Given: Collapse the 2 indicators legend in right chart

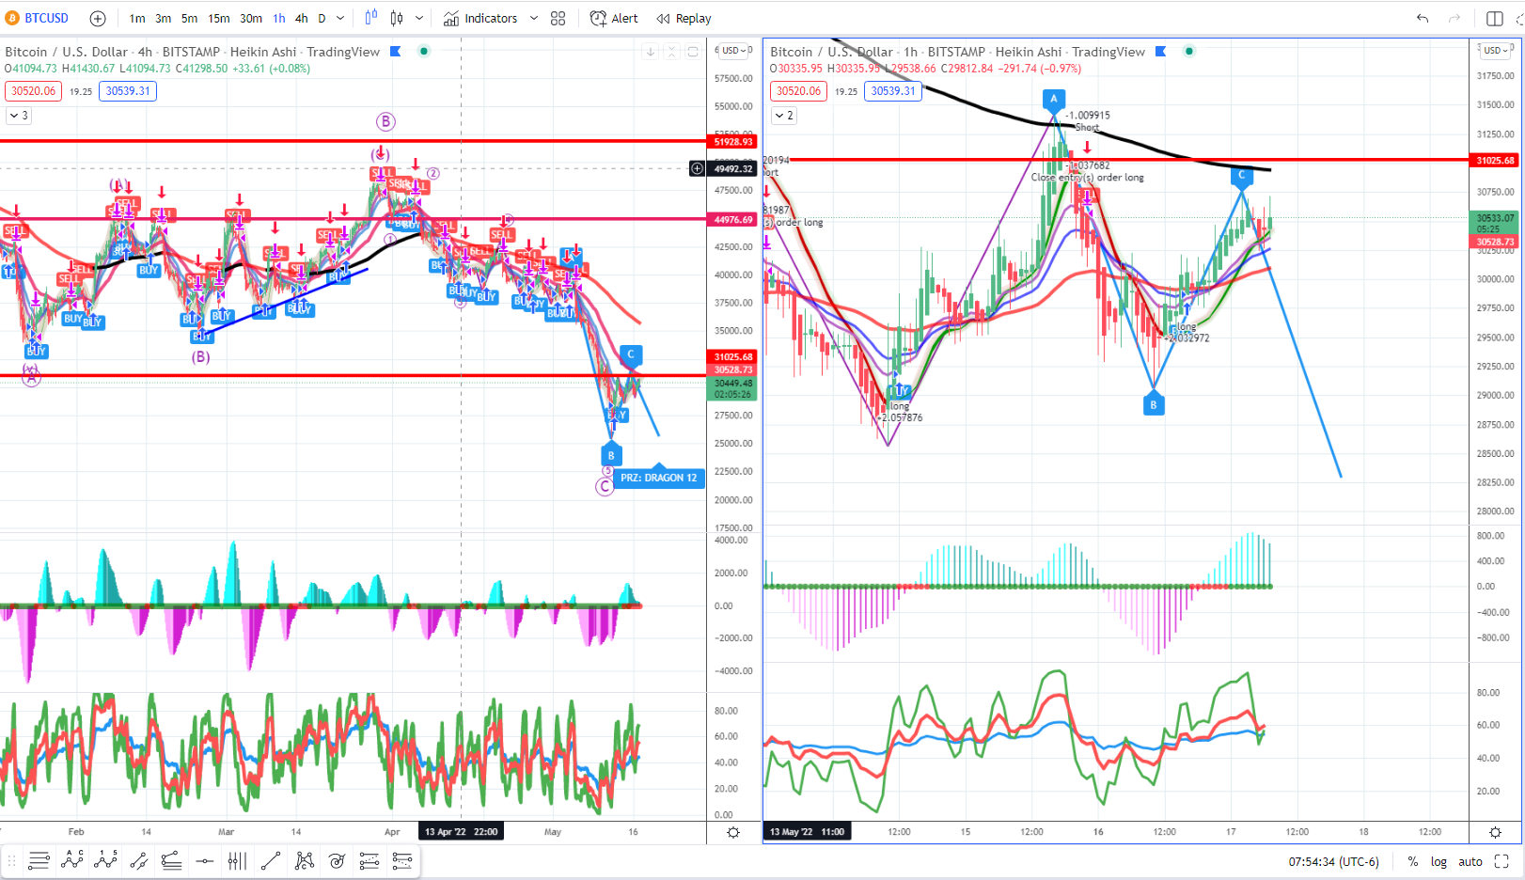Looking at the screenshot, I should [x=784, y=116].
